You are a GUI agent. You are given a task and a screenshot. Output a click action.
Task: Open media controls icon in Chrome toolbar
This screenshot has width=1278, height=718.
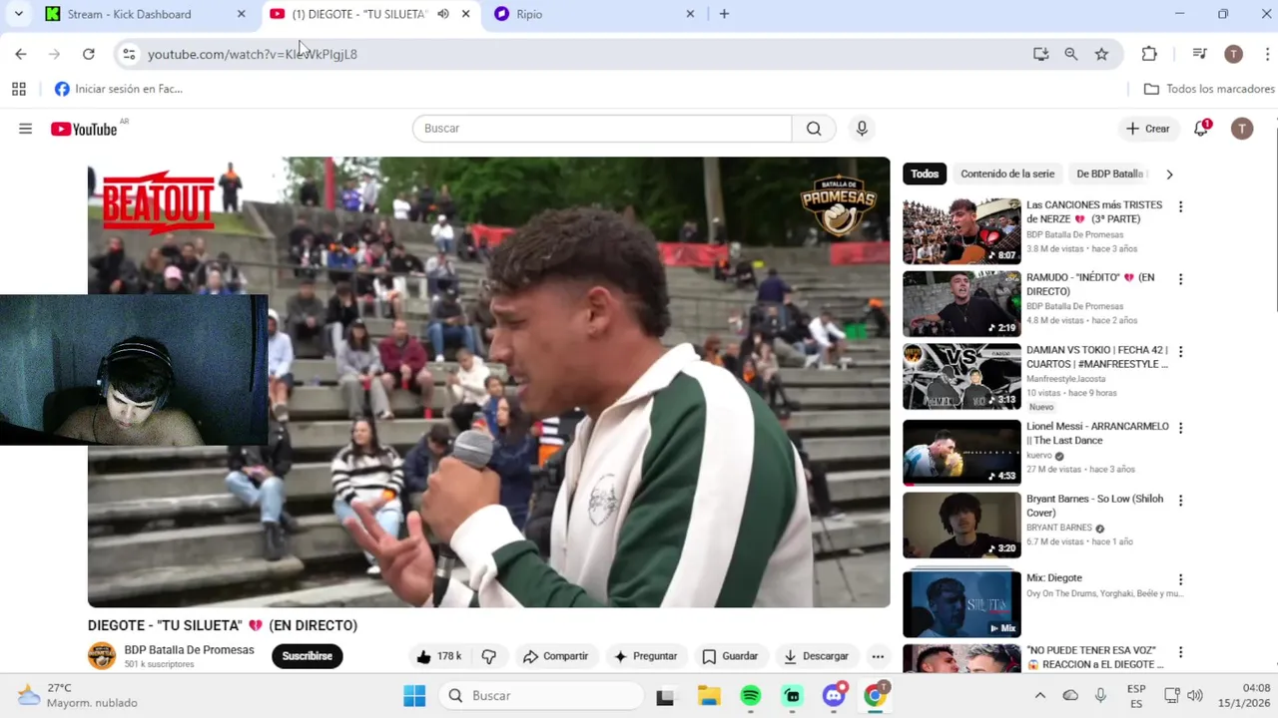1199,54
